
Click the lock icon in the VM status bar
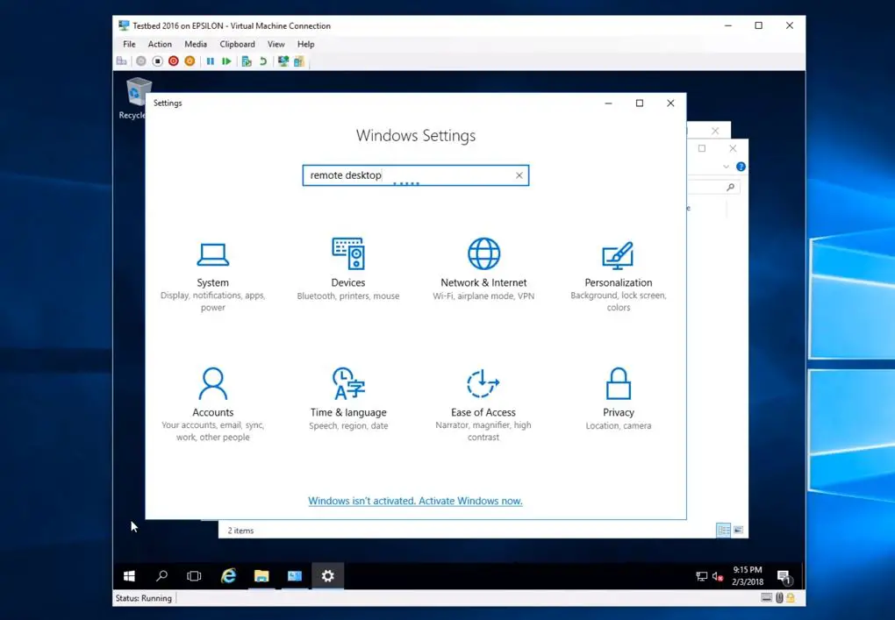pyautogui.click(x=791, y=598)
